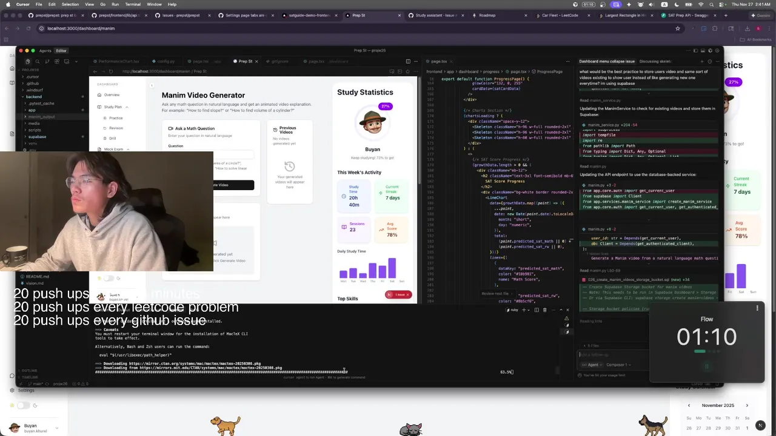Click the reload icon in embedded browser
776x436 pixels.
click(x=112, y=71)
